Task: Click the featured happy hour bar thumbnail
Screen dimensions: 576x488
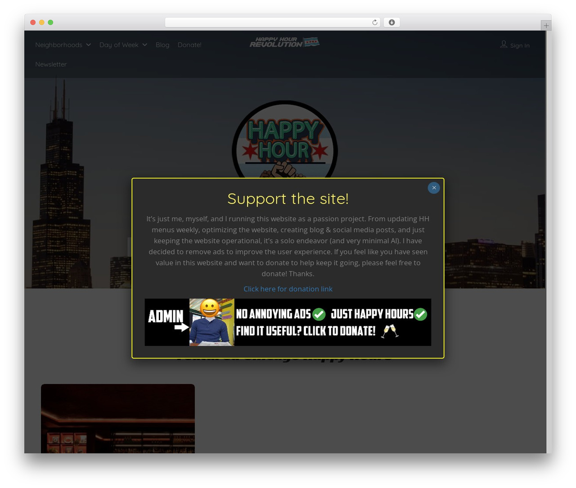Action: click(x=118, y=419)
